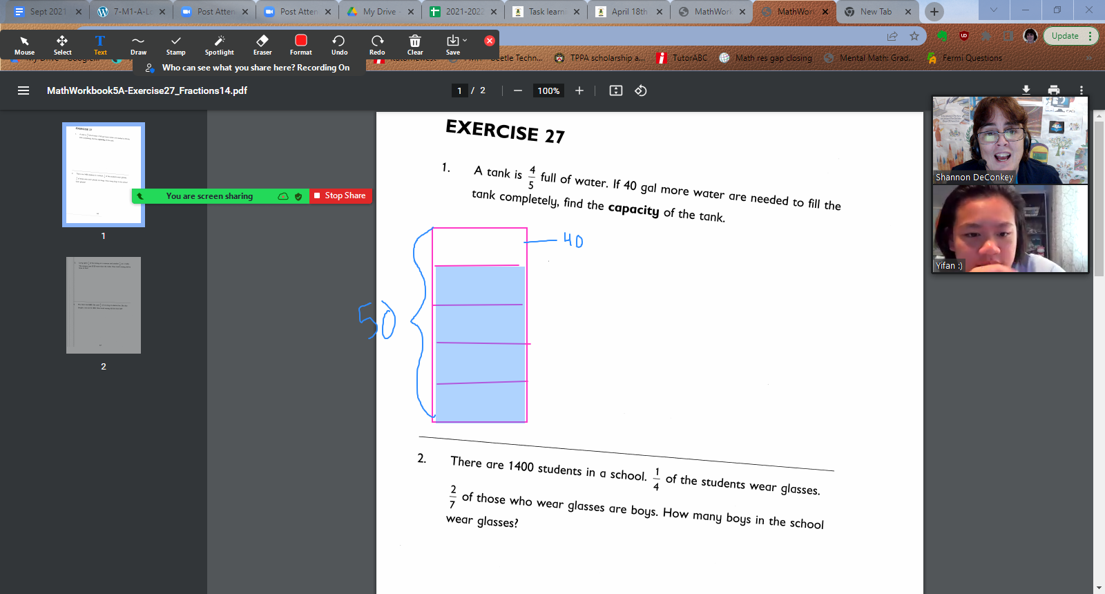Toggle the PDF sidebar menu
Viewport: 1105px width, 594px height.
tap(23, 90)
